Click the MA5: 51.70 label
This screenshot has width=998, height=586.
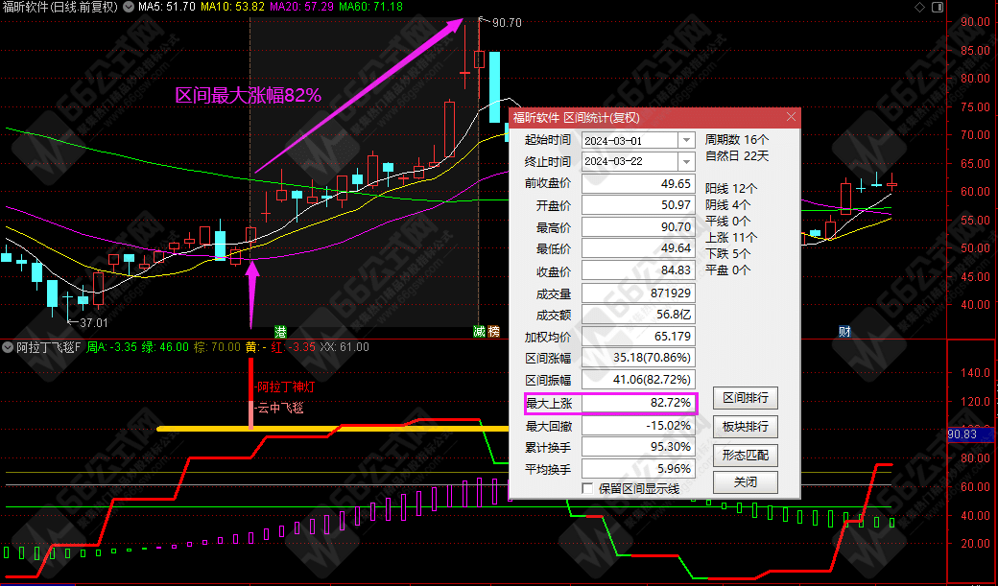[x=167, y=8]
